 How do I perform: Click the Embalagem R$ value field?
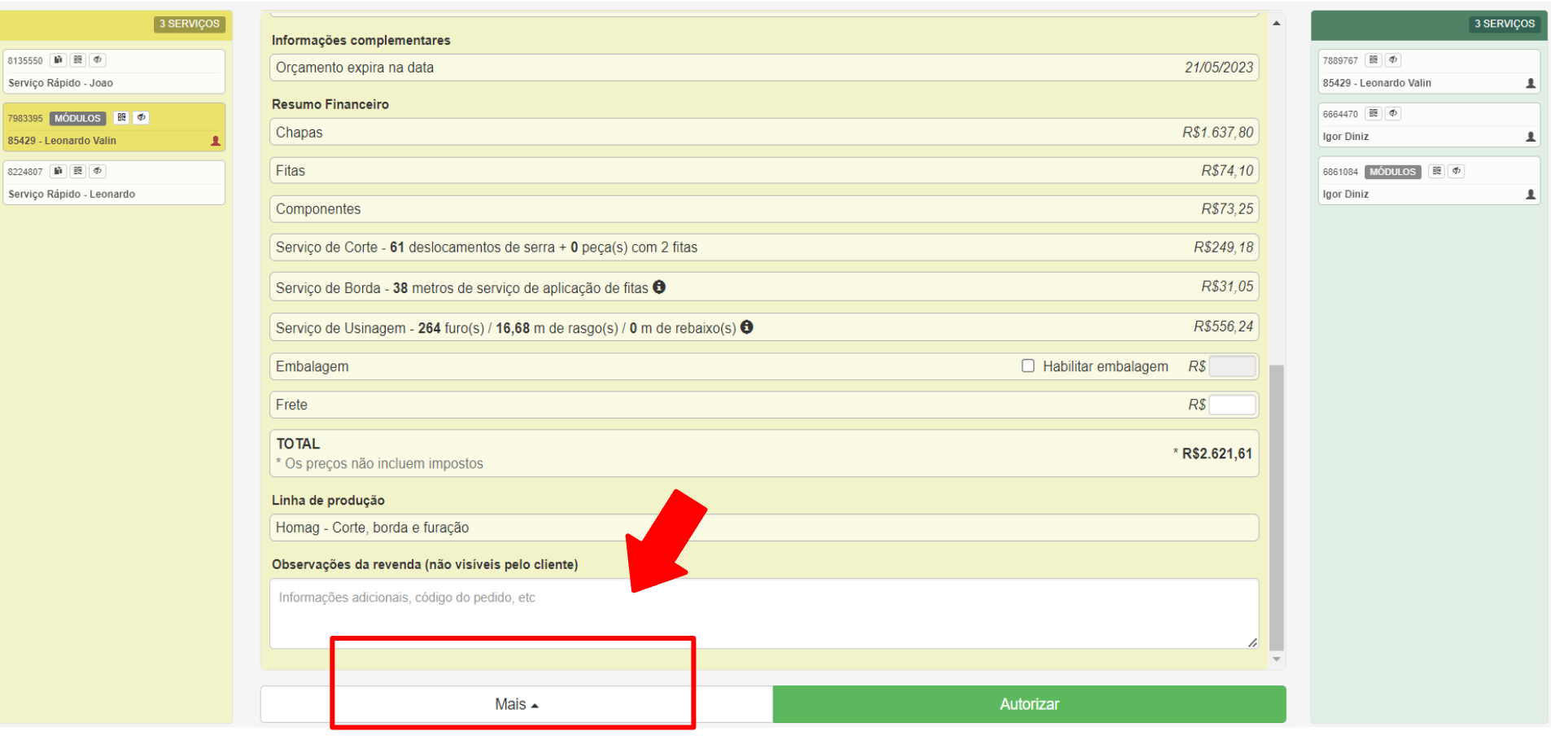pyautogui.click(x=1232, y=366)
